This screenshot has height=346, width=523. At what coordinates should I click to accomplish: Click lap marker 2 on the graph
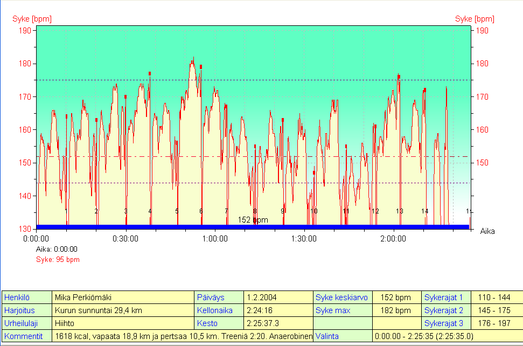tap(96, 211)
